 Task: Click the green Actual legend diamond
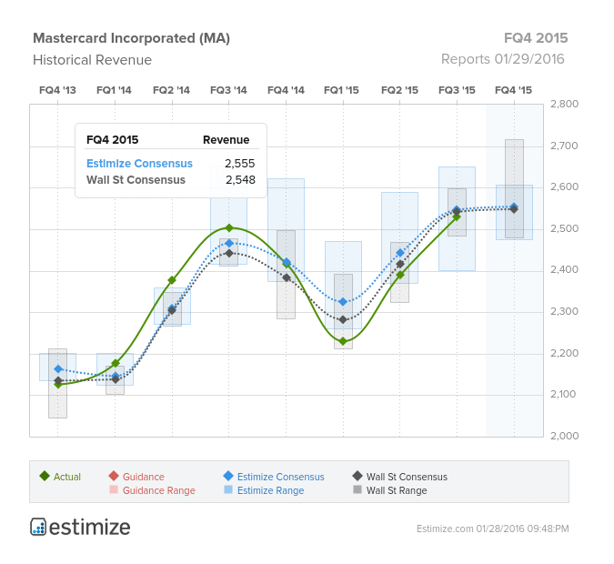(x=45, y=476)
